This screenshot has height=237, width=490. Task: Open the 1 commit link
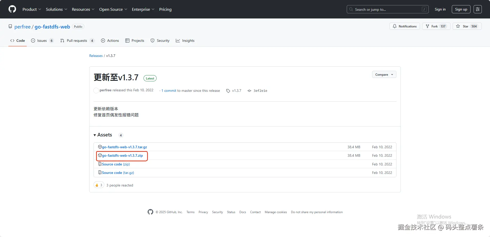(169, 91)
